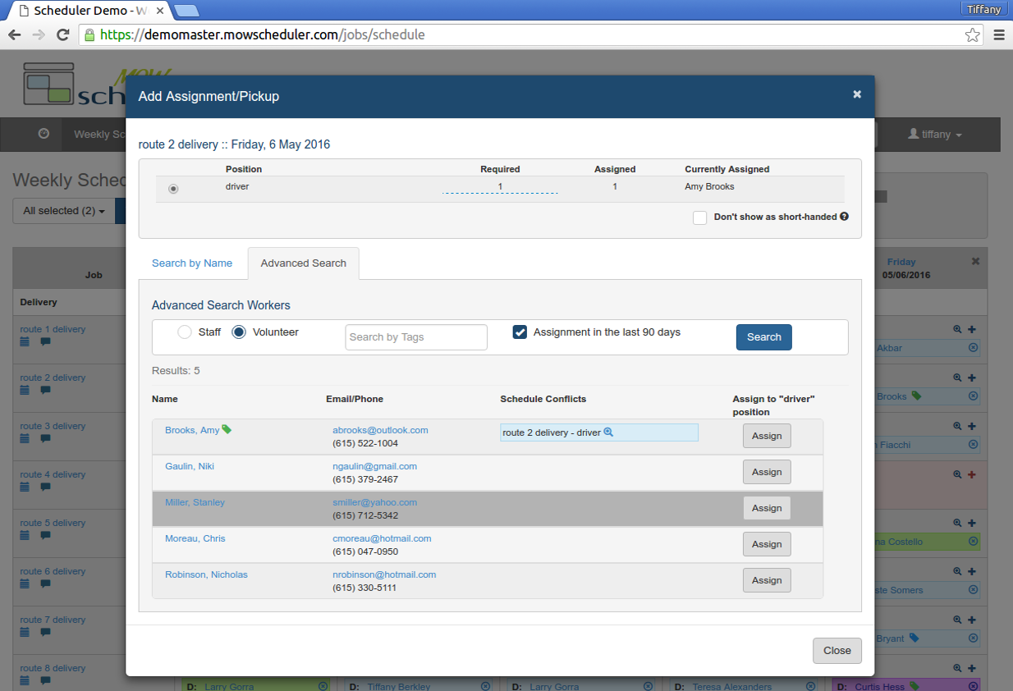The width and height of the screenshot is (1013, 691).
Task: Assign Niki Gaulin to the driver position
Action: pos(766,472)
